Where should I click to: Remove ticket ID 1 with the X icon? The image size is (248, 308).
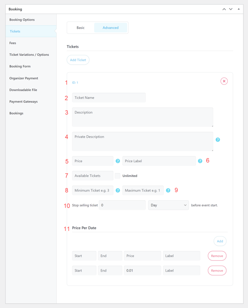pyautogui.click(x=224, y=81)
